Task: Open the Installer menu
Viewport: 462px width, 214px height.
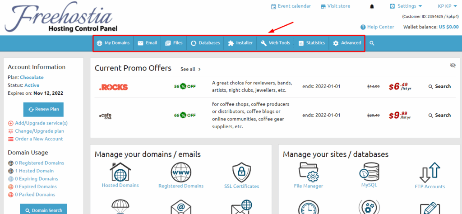Action: coord(240,43)
